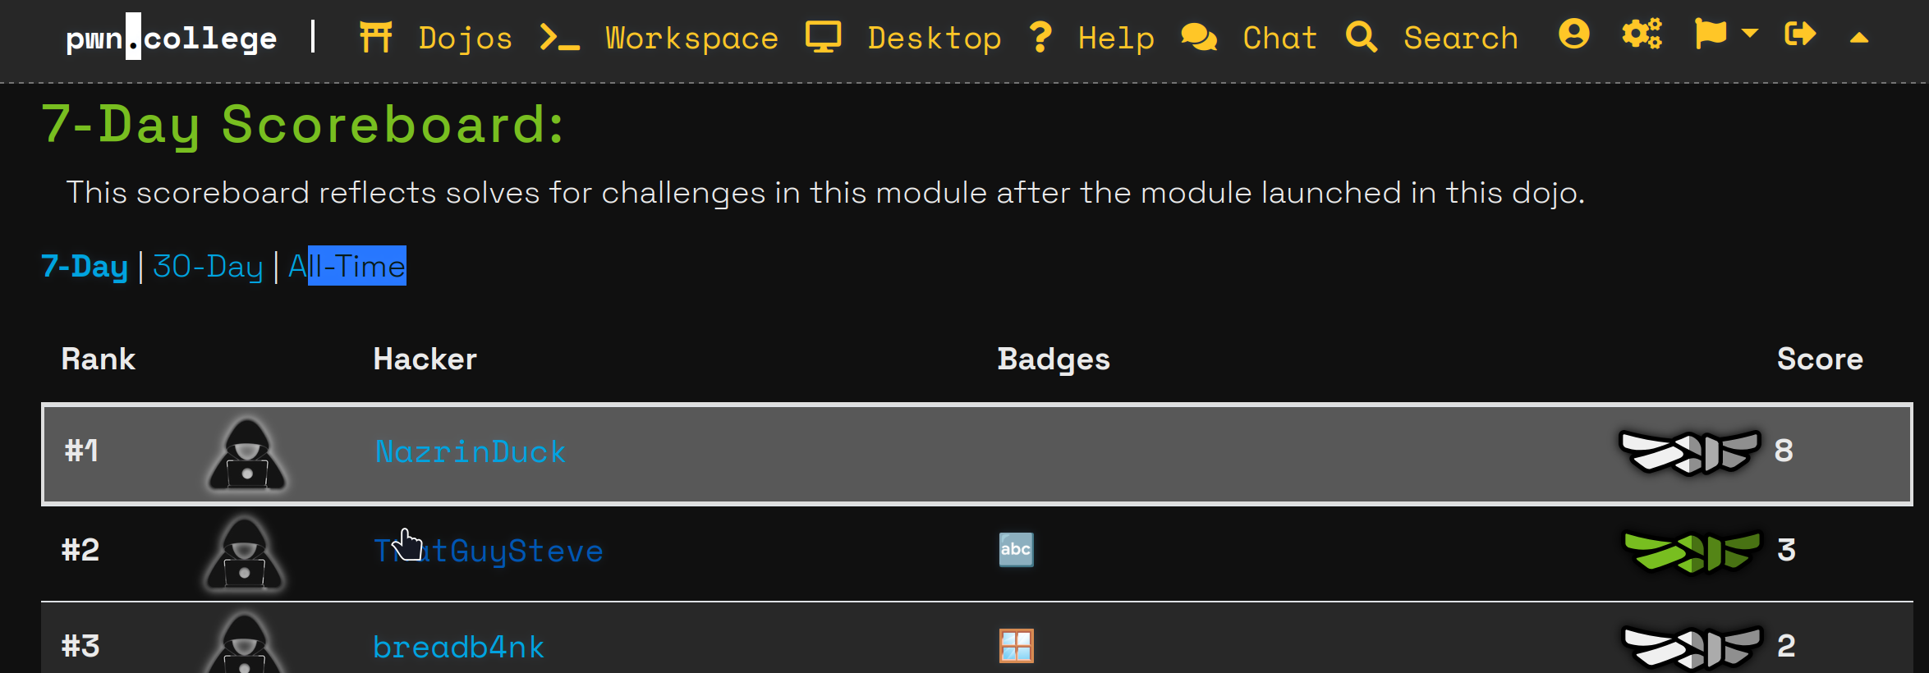Click the abc badge for ThatGuySteve
This screenshot has width=1929, height=673.
[1016, 550]
